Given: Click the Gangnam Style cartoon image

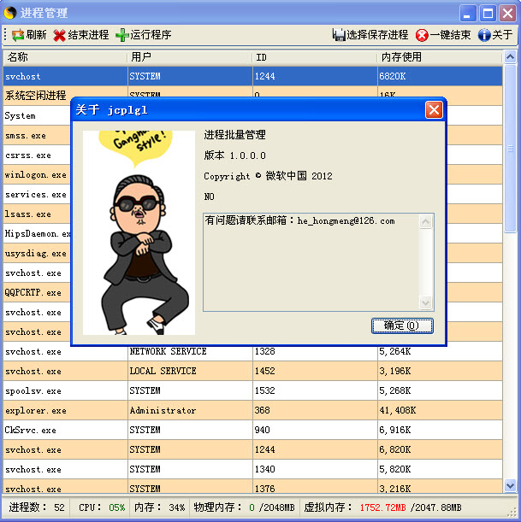Looking at the screenshot, I should coord(139,232).
